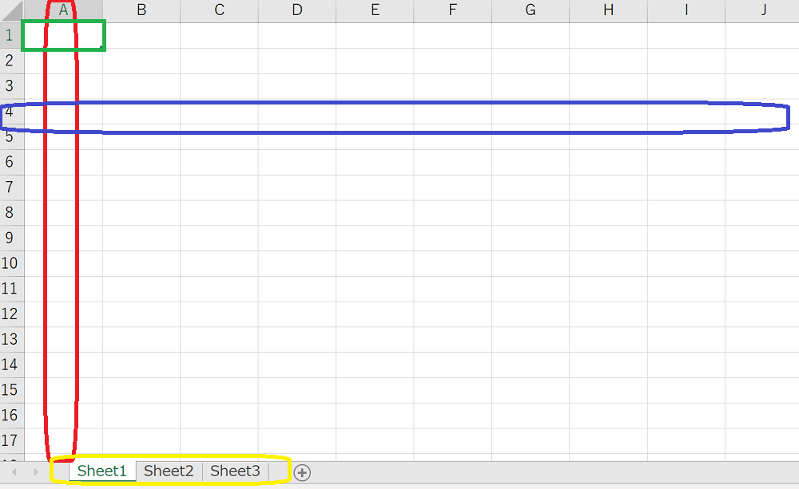This screenshot has width=799, height=489.
Task: Select column A by its header
Action: pyautogui.click(x=63, y=10)
